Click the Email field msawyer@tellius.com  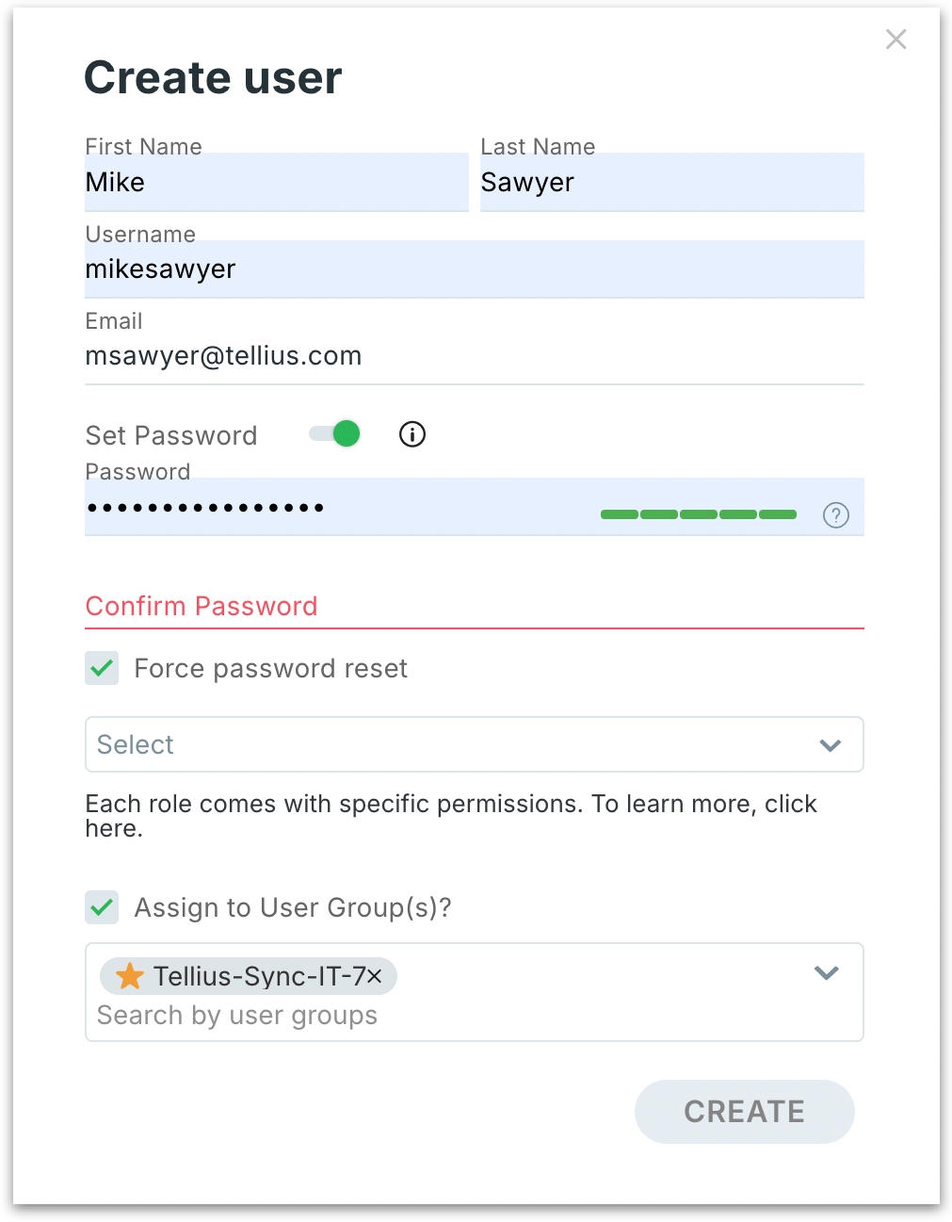point(474,356)
